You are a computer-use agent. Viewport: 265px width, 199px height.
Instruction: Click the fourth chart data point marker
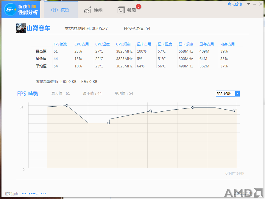[x=192, y=108]
